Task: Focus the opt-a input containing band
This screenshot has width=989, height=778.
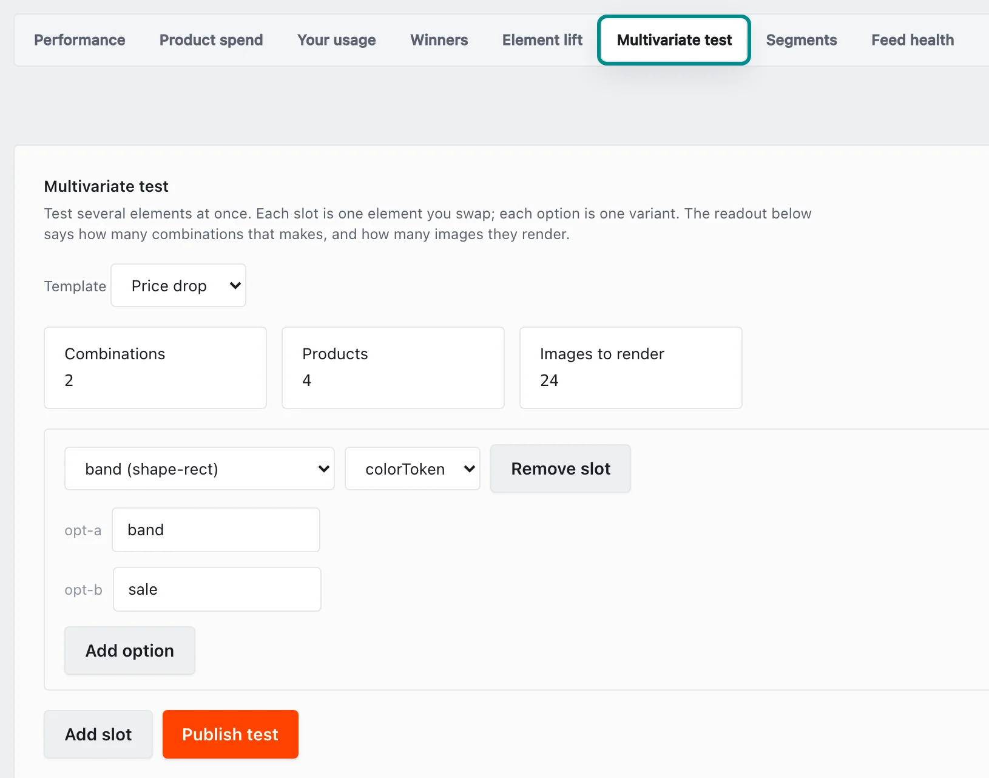Action: (x=216, y=530)
